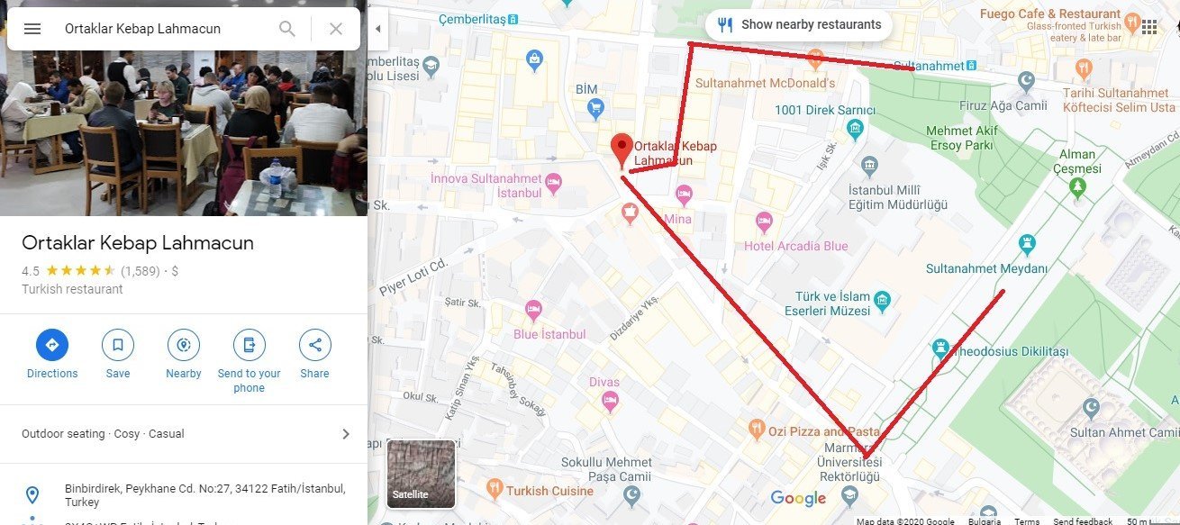1180x525 pixels.
Task: Toggle the Satellite view thumbnail
Action: pos(422,474)
